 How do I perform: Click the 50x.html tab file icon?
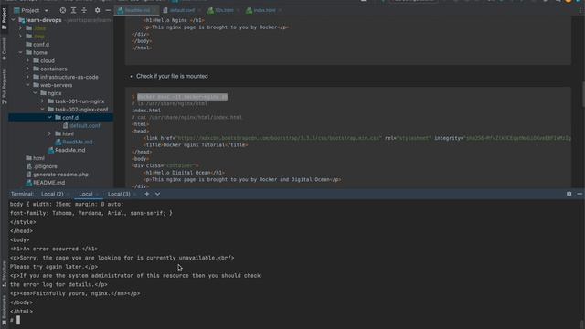click(210, 10)
